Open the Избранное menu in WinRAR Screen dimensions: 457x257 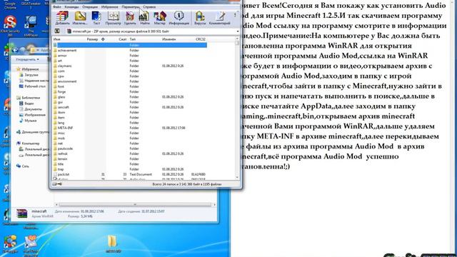(109, 6)
